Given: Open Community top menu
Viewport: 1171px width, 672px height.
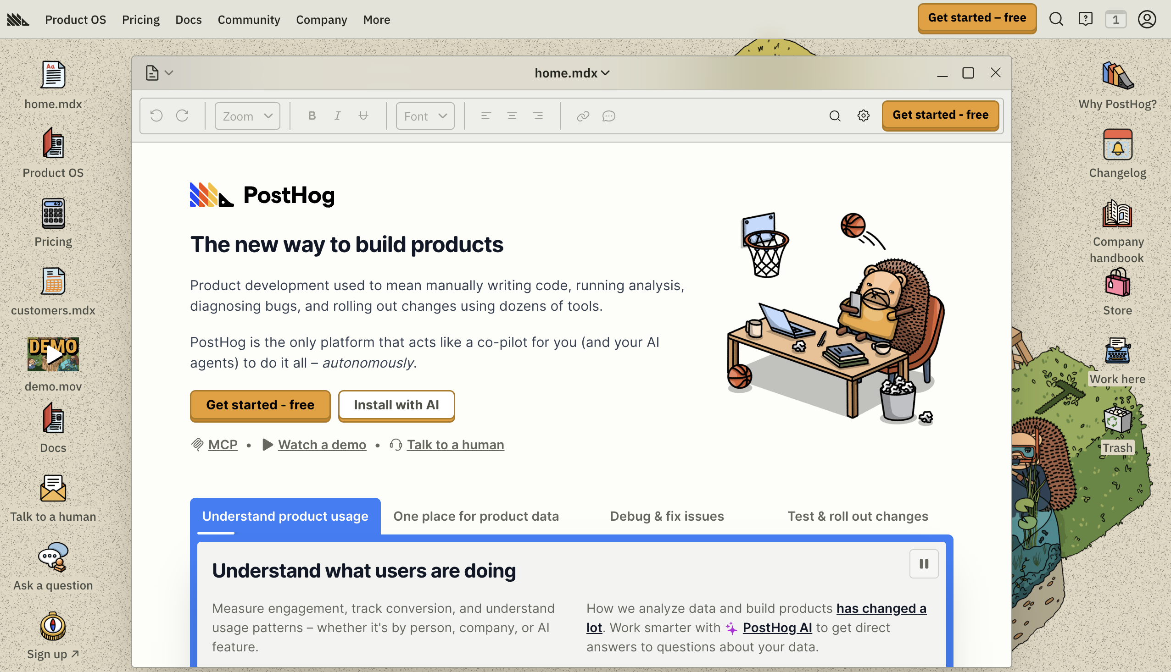Looking at the screenshot, I should coord(249,19).
